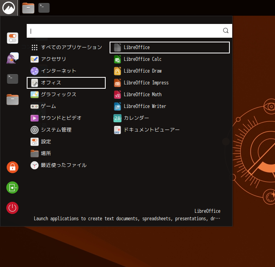Image resolution: width=275 pixels, height=267 pixels.
Task: Focus the application search field
Action: 129,31
